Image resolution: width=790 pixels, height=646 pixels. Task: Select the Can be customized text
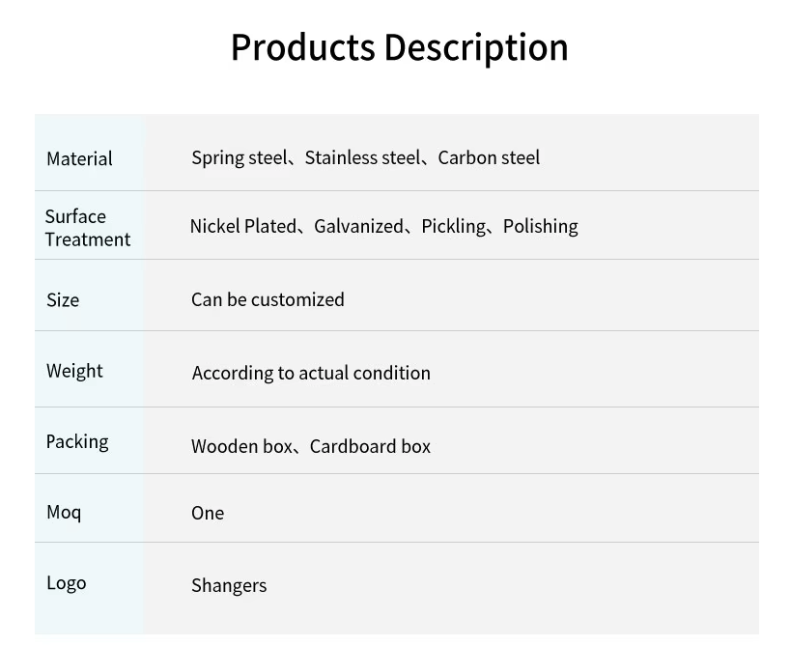coord(268,299)
